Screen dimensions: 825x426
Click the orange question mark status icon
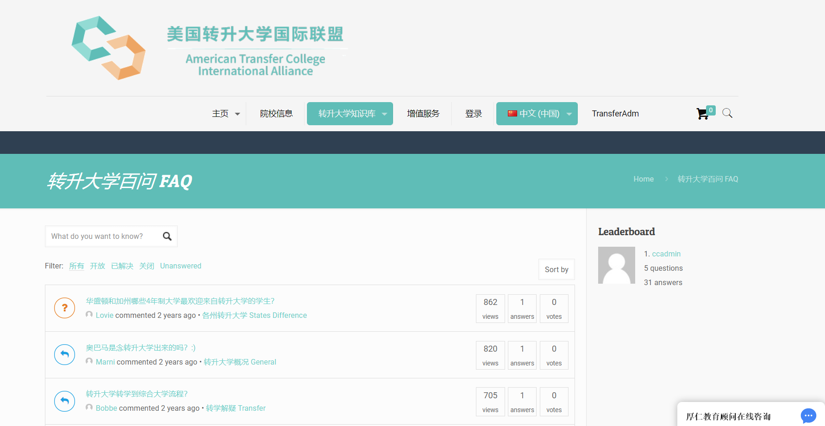[65, 308]
